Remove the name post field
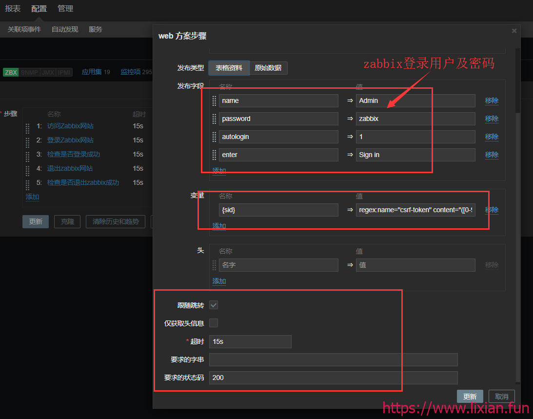533x419 pixels. 492,100
